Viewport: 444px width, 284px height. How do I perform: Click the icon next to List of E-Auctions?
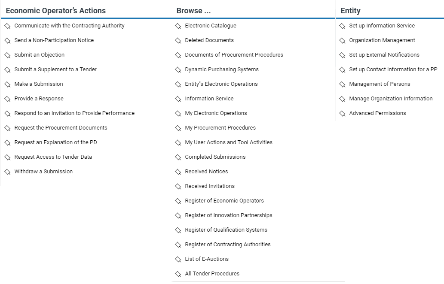tap(178, 260)
